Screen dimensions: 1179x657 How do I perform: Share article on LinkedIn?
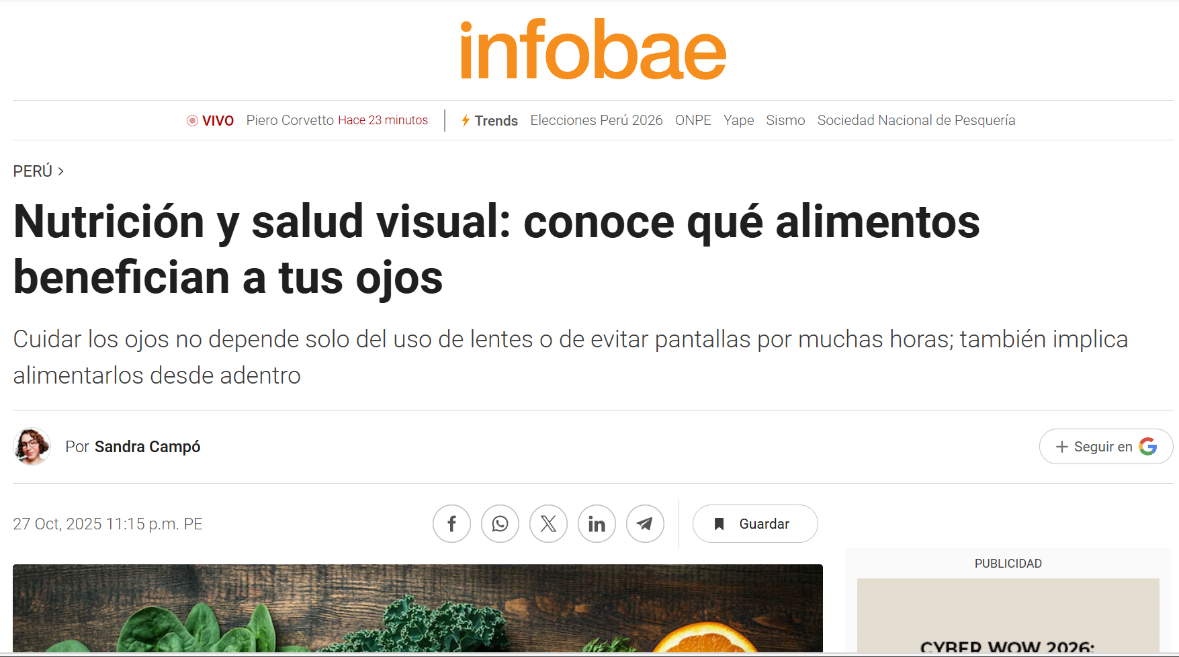point(597,524)
